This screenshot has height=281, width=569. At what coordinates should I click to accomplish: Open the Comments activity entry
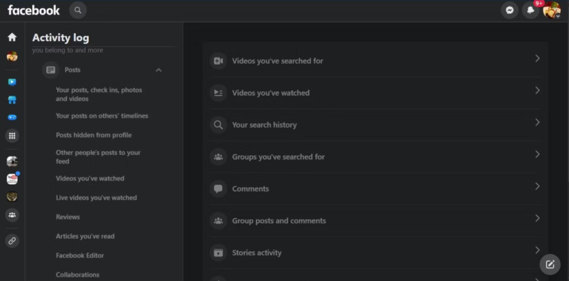point(250,189)
